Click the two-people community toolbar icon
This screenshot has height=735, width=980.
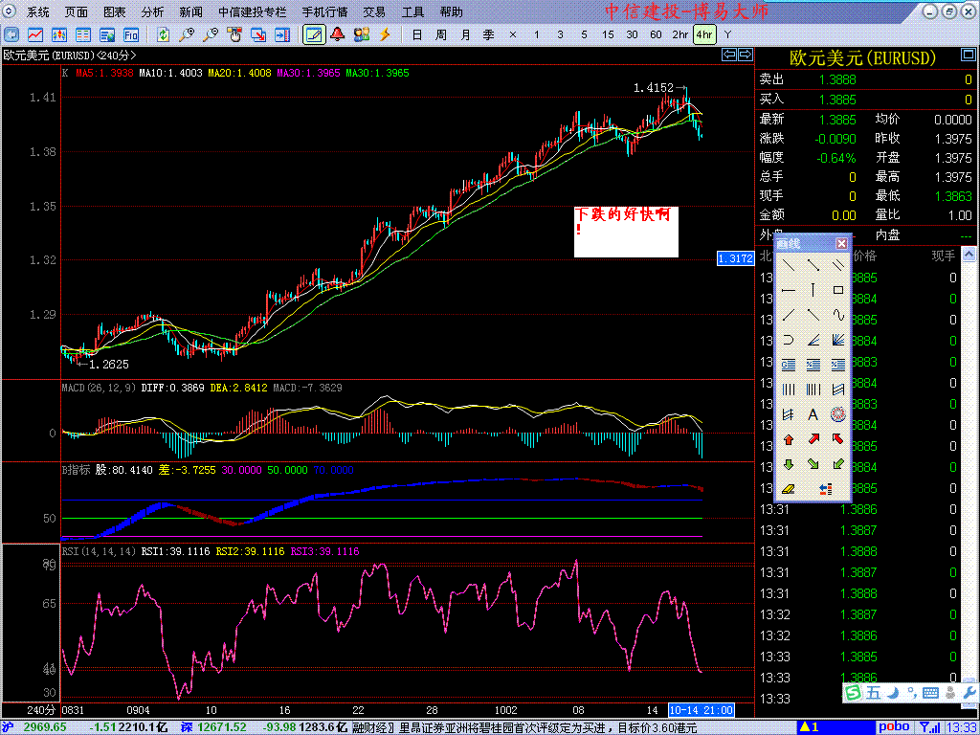coord(361,34)
